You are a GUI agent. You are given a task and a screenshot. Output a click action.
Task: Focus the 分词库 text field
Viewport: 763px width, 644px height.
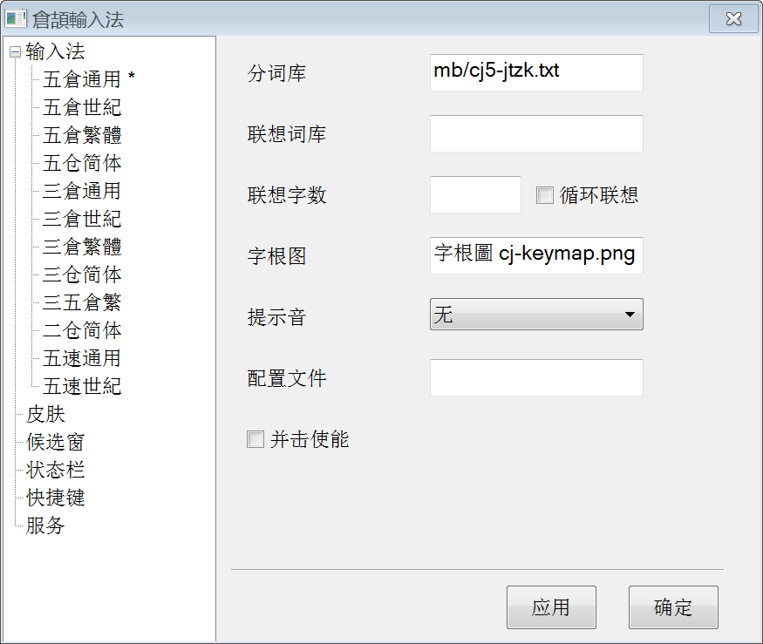click(536, 72)
